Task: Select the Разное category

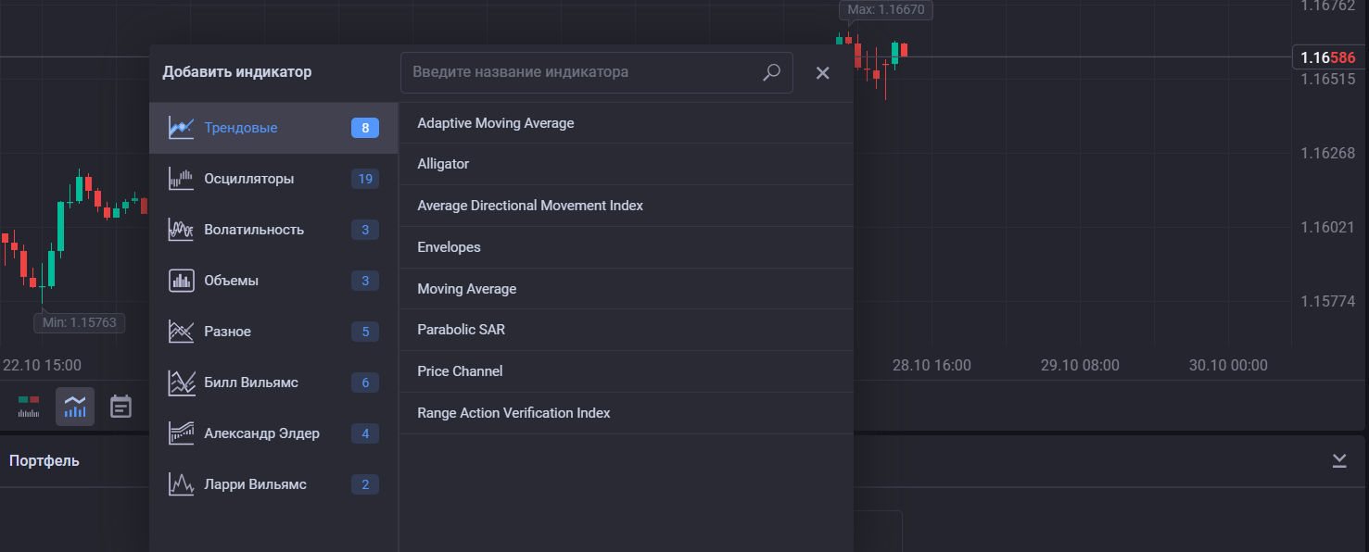Action: (227, 332)
